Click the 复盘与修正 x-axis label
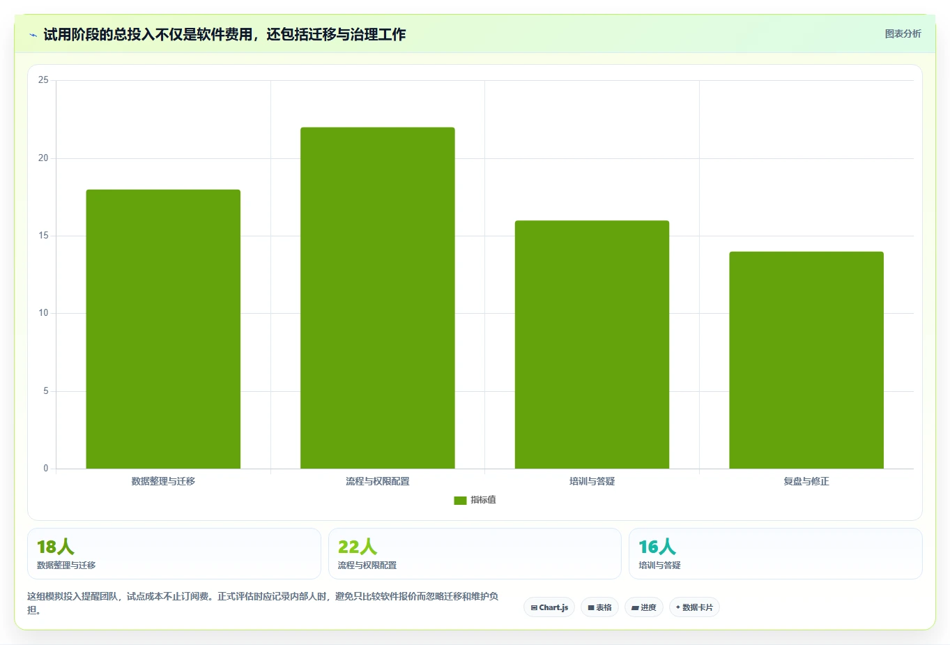The height and width of the screenshot is (645, 950). (806, 481)
